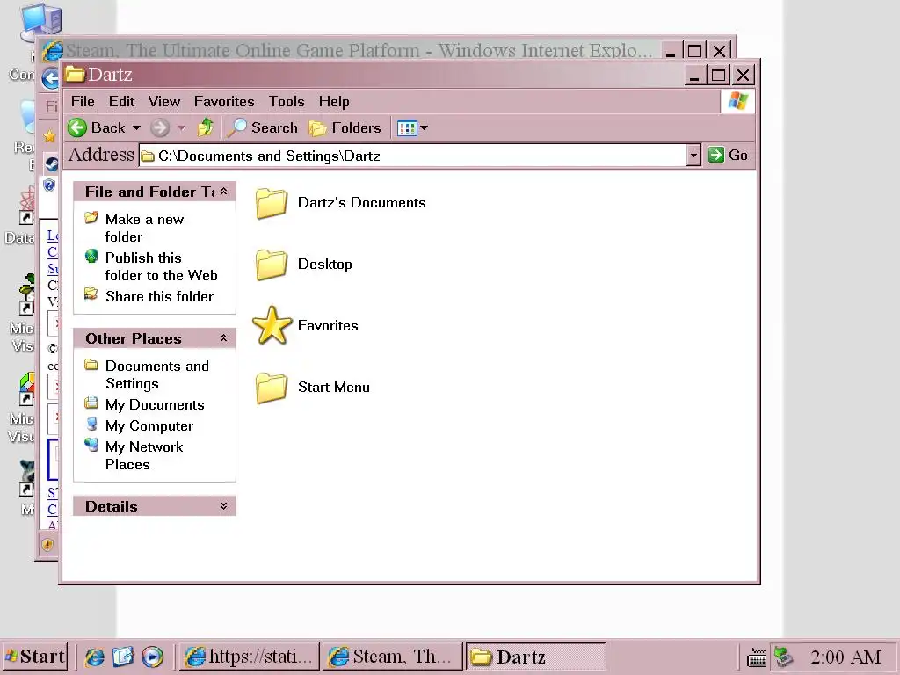Image resolution: width=900 pixels, height=675 pixels.
Task: Open the Views dropdown arrow
Action: pos(425,128)
